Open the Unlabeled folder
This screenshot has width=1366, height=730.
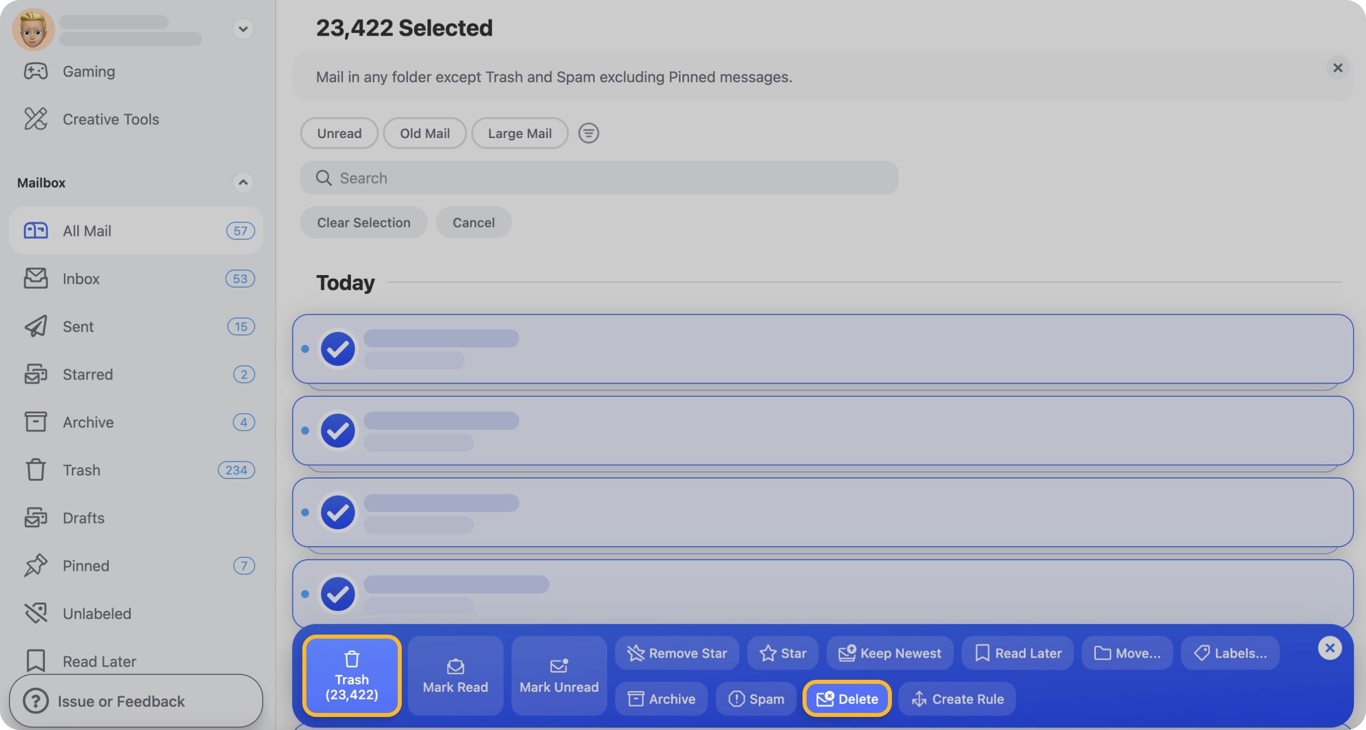(97, 614)
